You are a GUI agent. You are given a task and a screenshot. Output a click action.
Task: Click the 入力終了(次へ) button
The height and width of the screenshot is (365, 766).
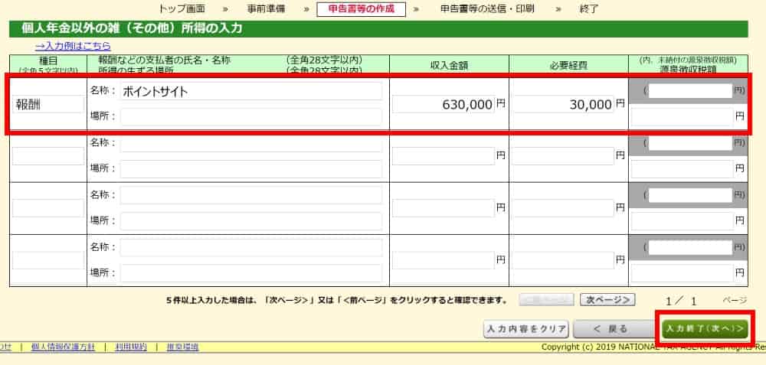point(705,328)
